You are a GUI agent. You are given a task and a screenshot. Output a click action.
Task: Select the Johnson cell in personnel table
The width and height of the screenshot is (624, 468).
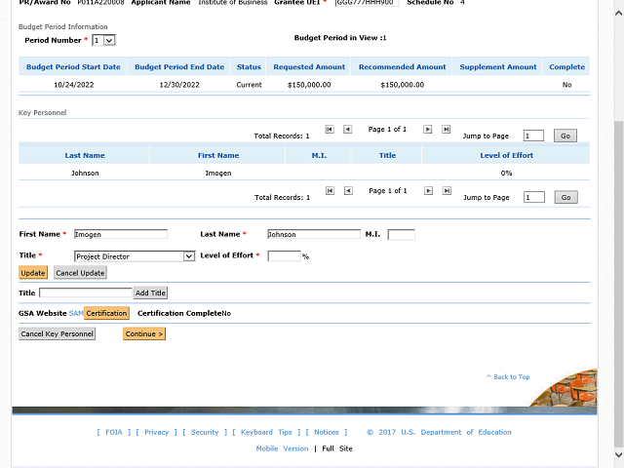point(85,174)
